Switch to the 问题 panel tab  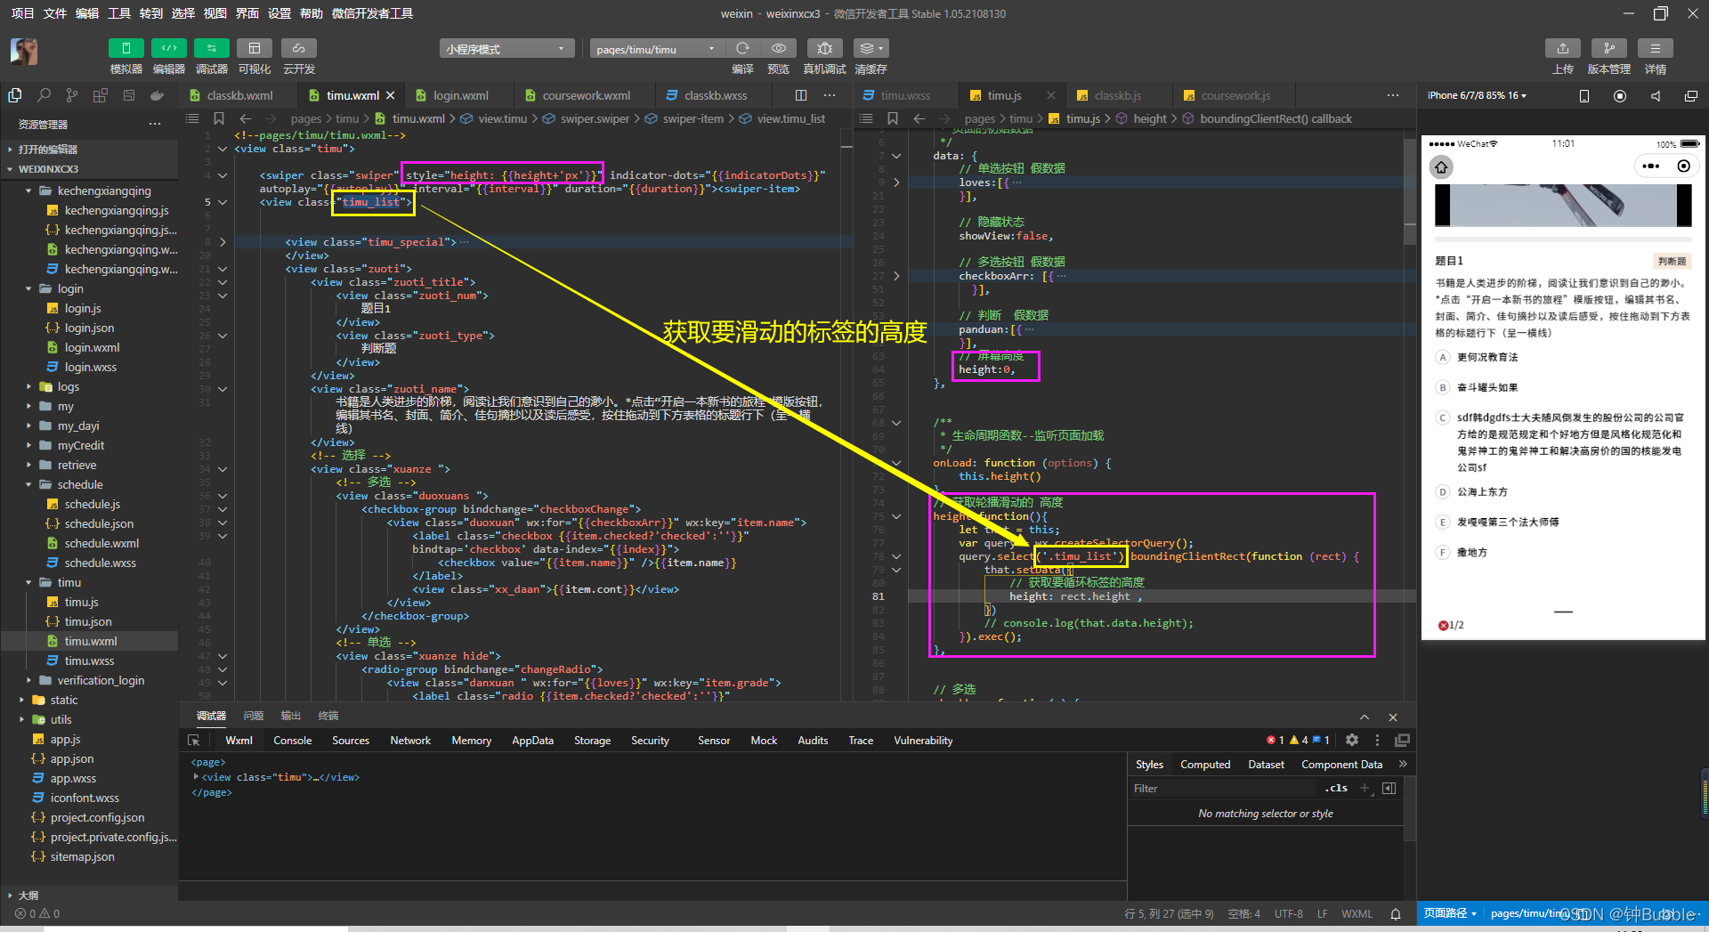click(254, 716)
